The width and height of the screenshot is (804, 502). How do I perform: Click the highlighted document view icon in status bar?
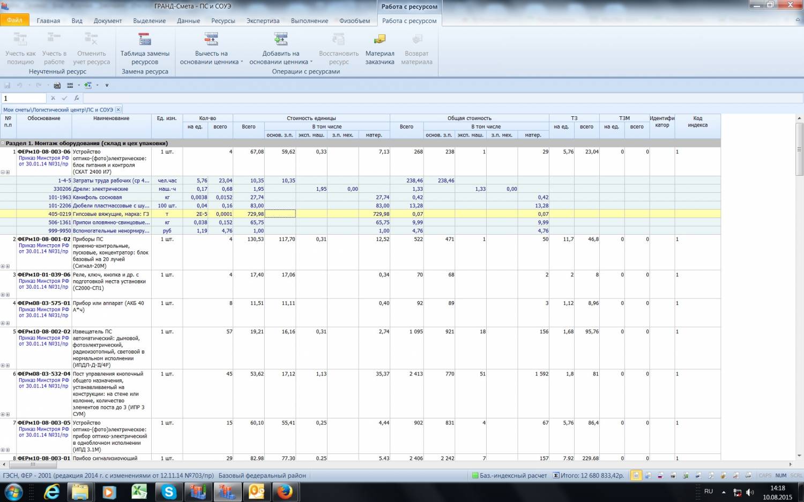coord(636,475)
